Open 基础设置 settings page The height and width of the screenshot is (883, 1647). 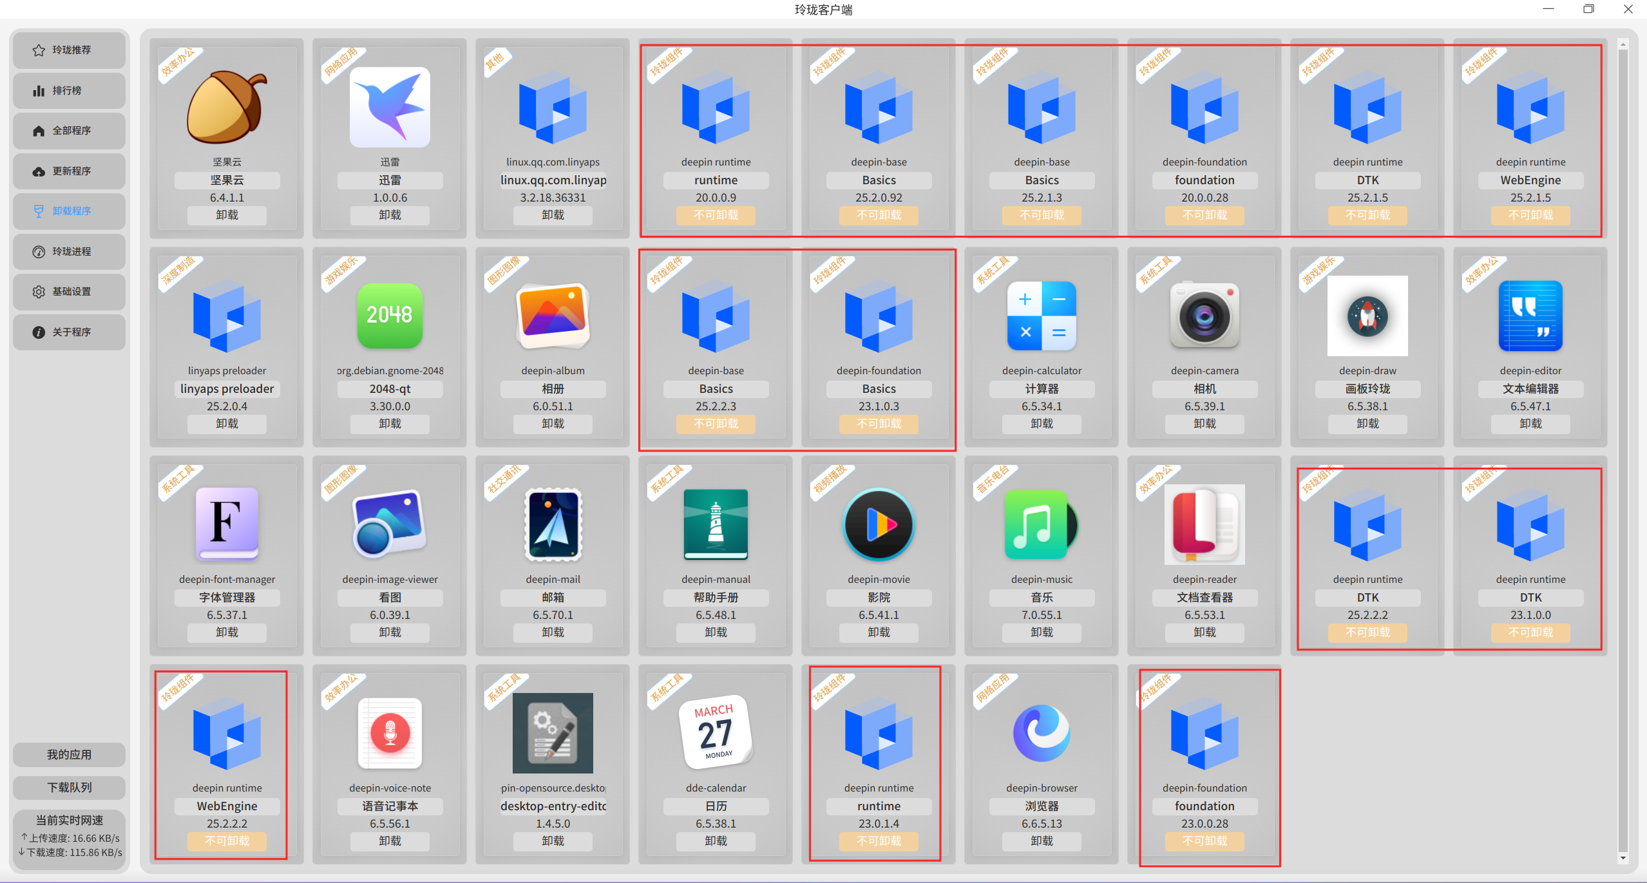[x=70, y=292]
